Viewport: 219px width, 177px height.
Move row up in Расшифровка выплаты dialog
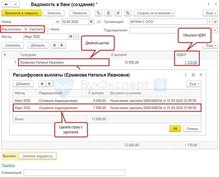point(42,84)
